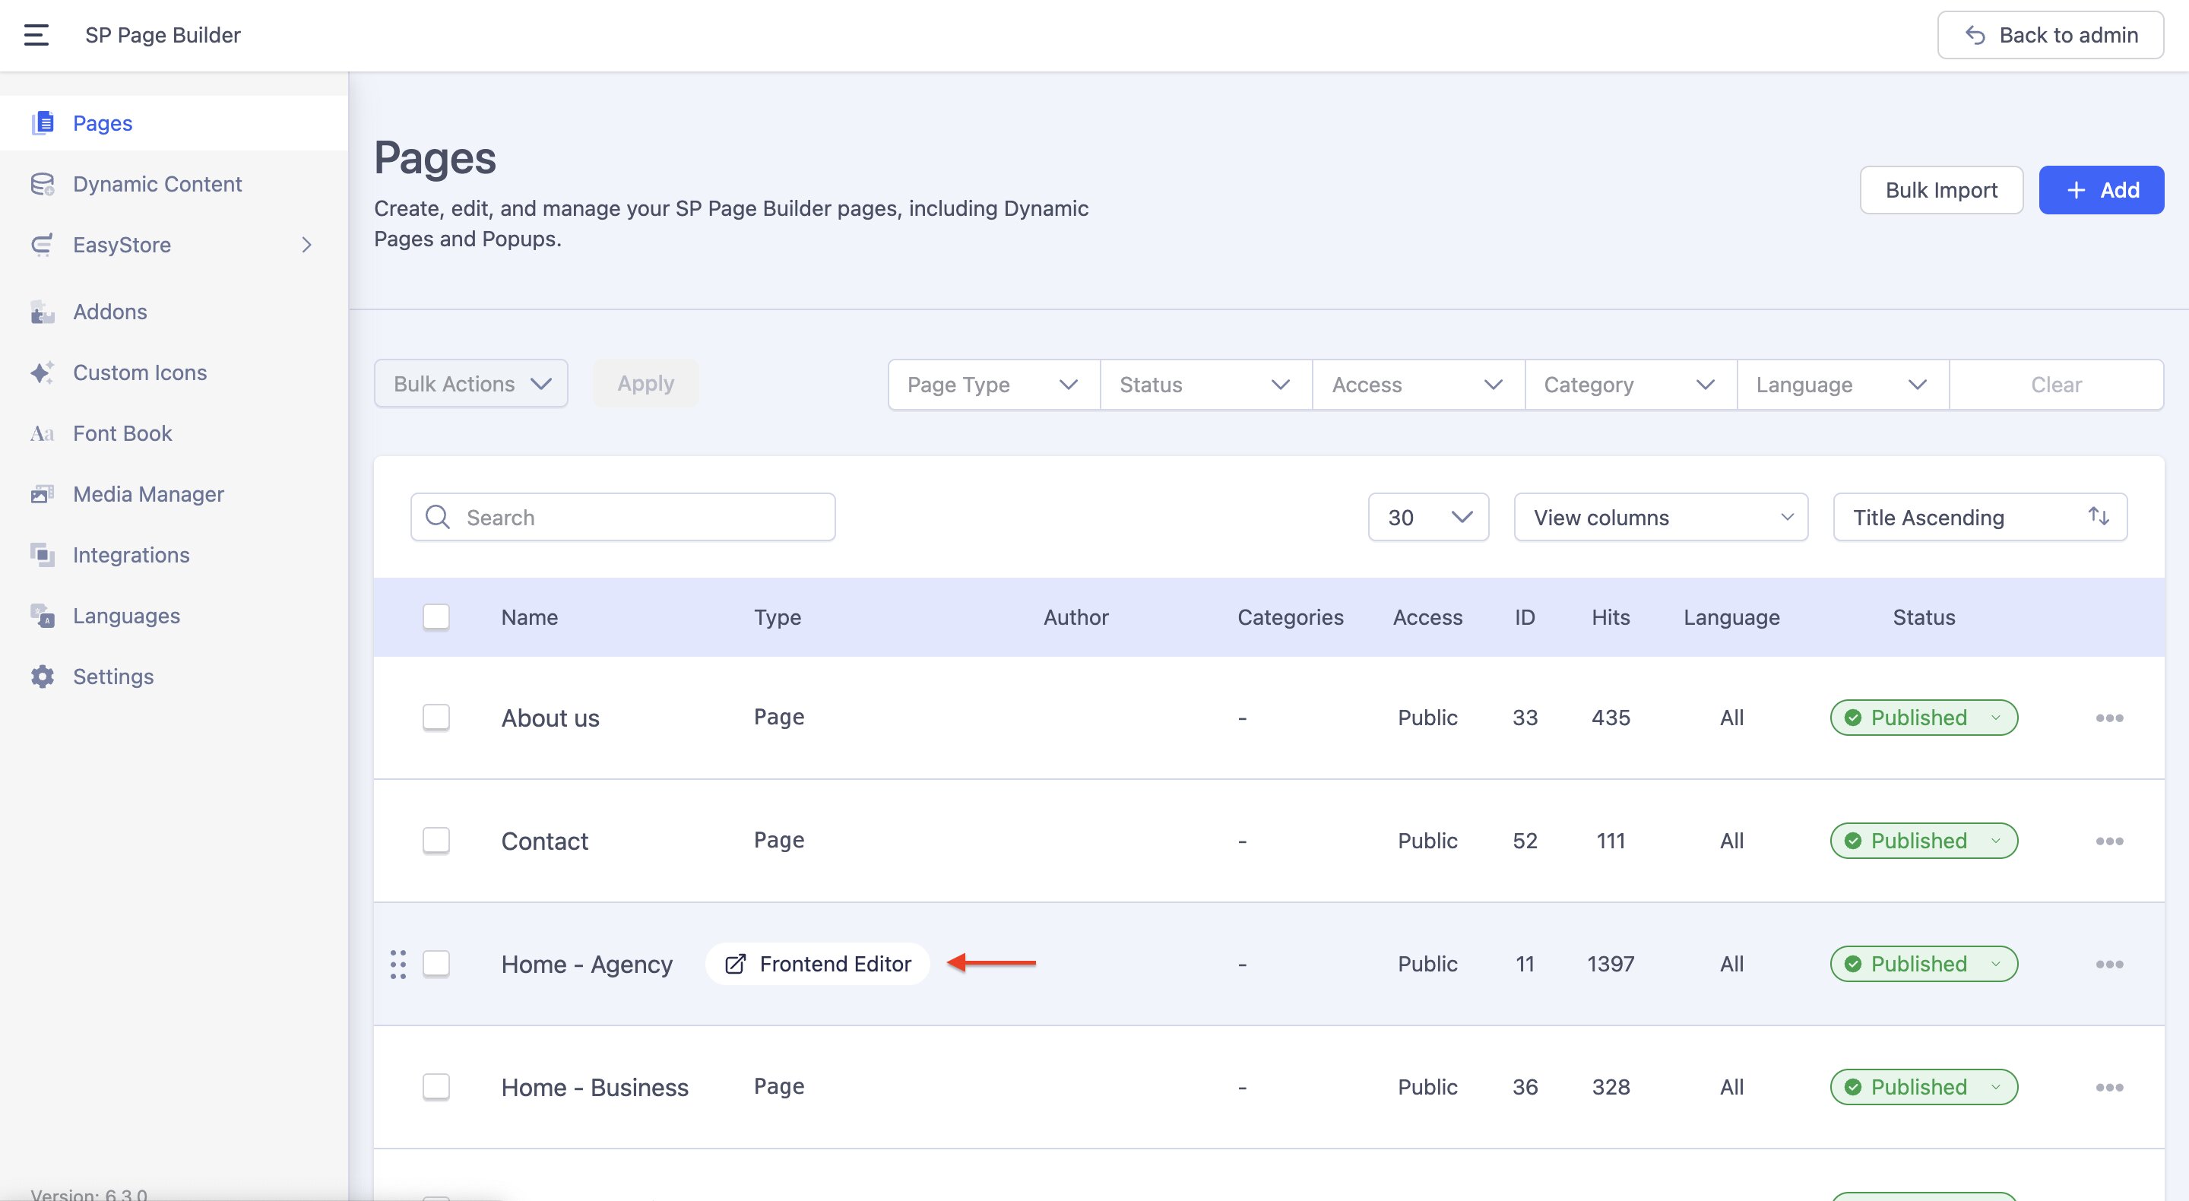The width and height of the screenshot is (2189, 1201).
Task: Click the Custom Icons sparkle icon
Action: point(42,372)
